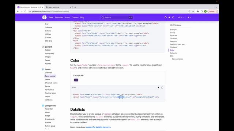Screen dimensions: 234x131
Task: Click the Color section heading
Action: point(75,60)
